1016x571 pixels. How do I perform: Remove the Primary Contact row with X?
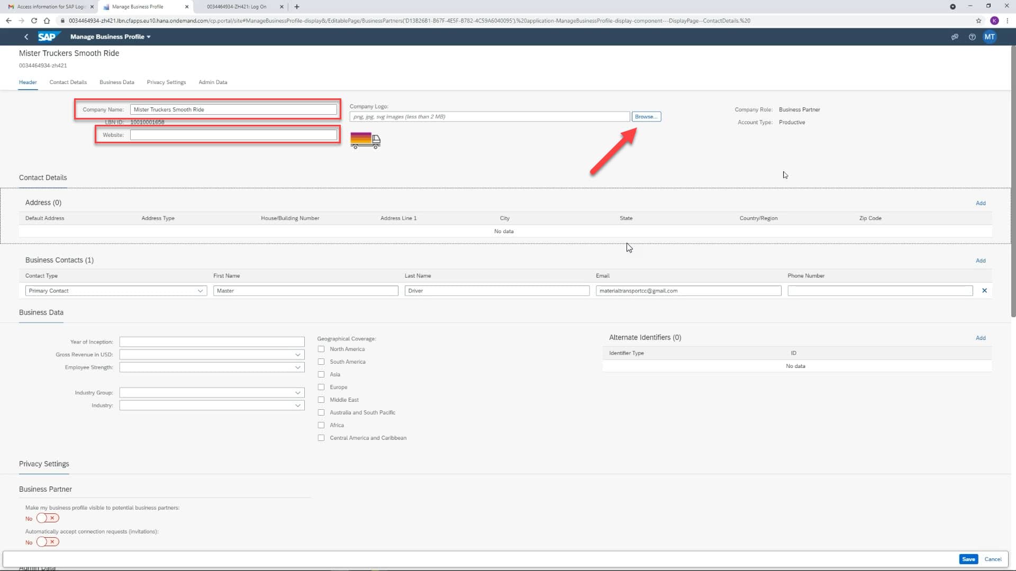pos(985,291)
